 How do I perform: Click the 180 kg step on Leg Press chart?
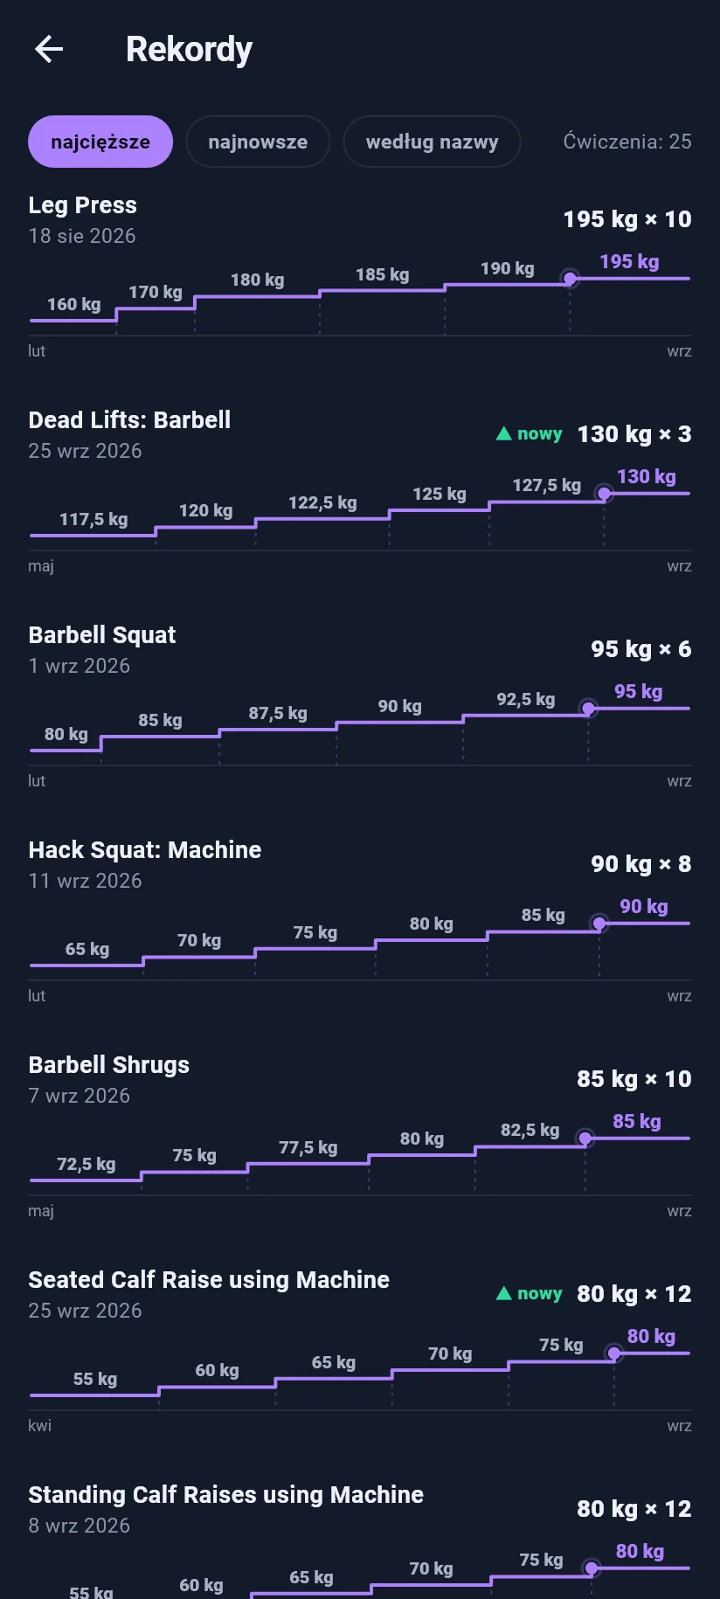tap(257, 280)
